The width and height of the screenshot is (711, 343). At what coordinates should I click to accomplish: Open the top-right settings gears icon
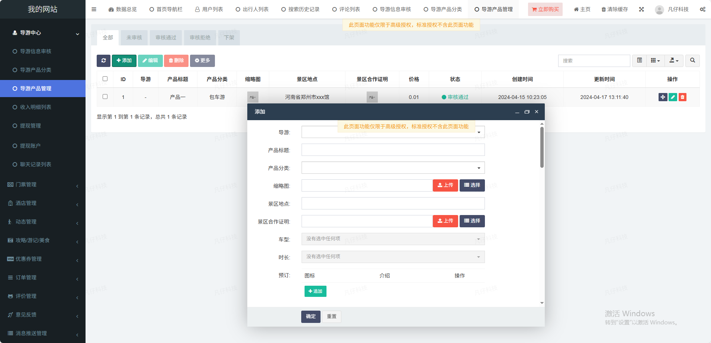(702, 9)
